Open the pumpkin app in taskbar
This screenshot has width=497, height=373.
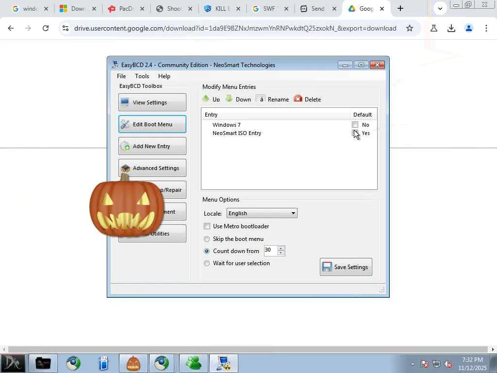pos(133,363)
